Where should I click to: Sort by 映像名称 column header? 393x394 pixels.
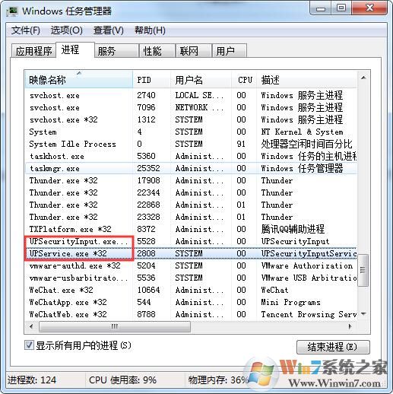(x=79, y=80)
